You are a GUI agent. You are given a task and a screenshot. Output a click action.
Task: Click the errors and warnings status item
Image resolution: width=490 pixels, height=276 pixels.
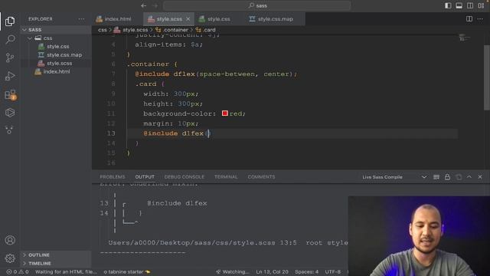pos(18,272)
